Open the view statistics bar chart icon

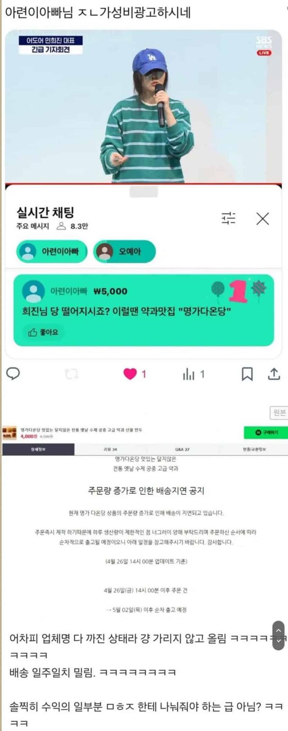[189, 374]
